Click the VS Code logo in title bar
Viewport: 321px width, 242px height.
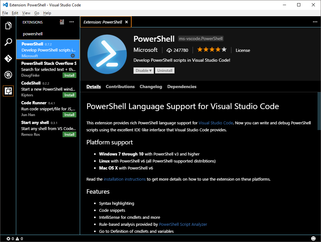coord(5,5)
